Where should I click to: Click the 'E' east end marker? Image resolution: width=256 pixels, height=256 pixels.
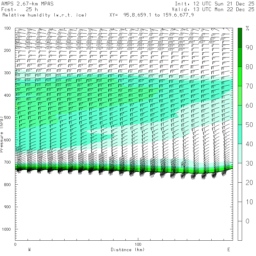(229, 250)
